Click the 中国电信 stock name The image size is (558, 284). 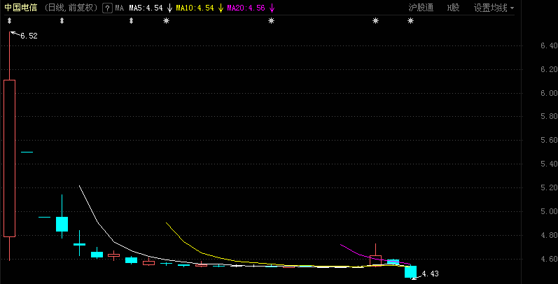[20, 8]
